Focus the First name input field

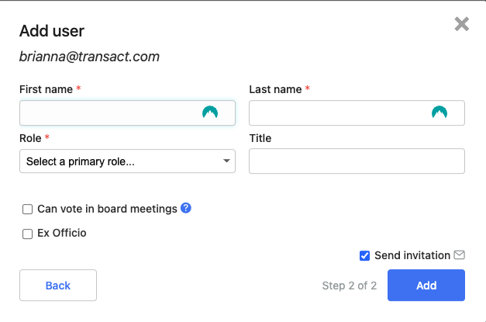tap(127, 113)
